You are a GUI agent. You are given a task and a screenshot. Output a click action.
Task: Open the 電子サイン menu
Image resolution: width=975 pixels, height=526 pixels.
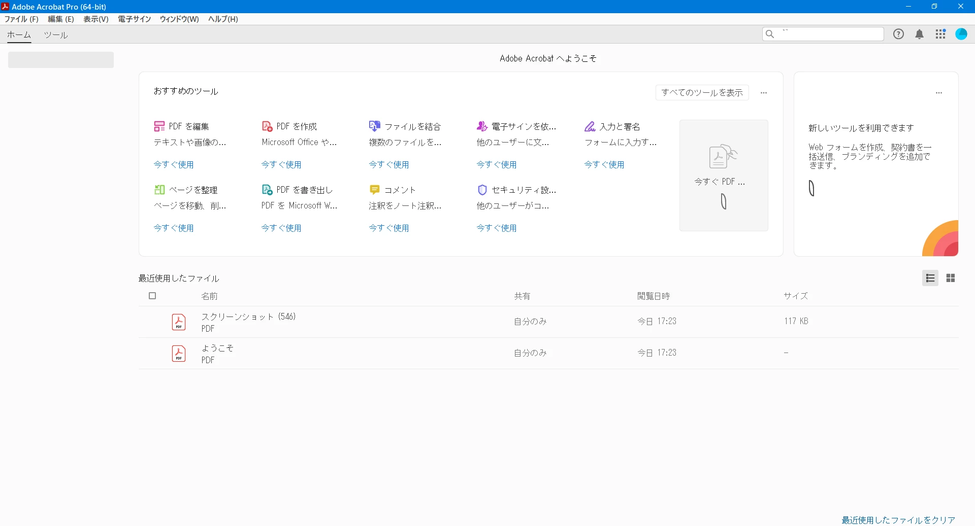[135, 19]
